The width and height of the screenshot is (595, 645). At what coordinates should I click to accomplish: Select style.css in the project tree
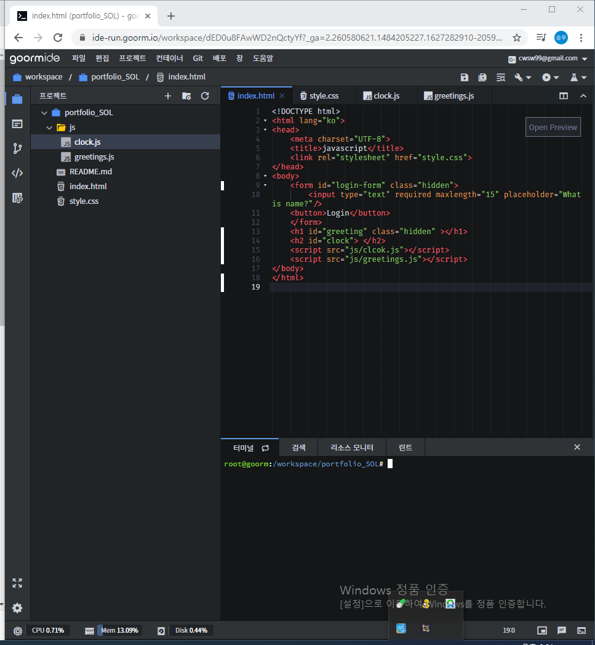pos(126,201)
